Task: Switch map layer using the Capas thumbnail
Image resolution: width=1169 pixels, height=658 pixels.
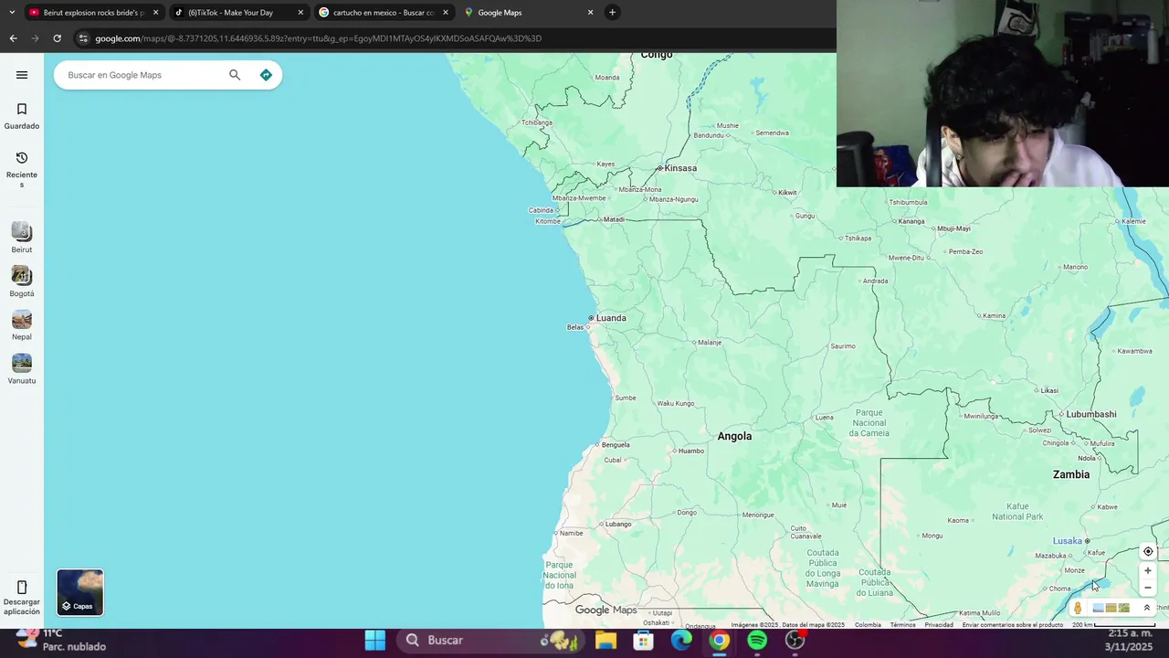Action: tap(80, 592)
